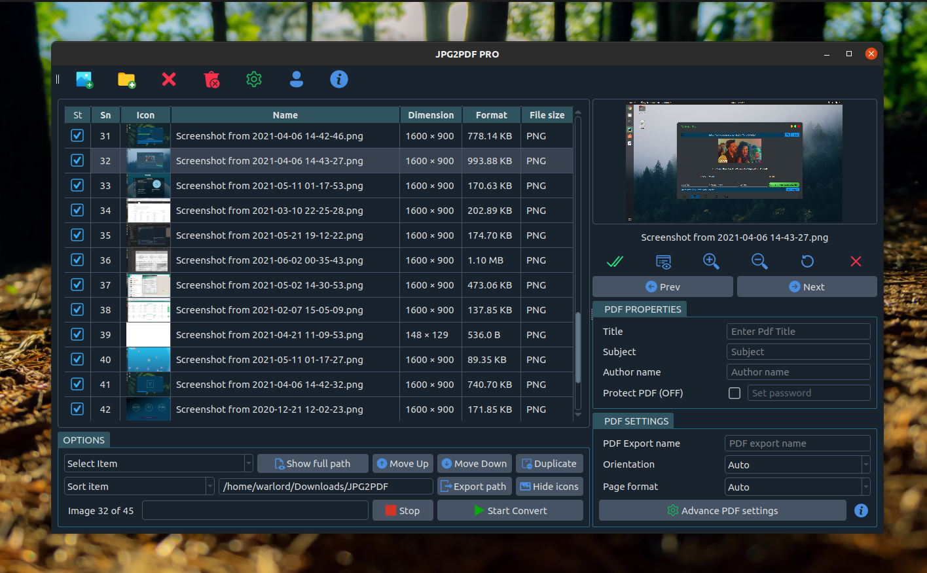Focus the Subject input field
This screenshot has width=927, height=573.
(x=799, y=352)
